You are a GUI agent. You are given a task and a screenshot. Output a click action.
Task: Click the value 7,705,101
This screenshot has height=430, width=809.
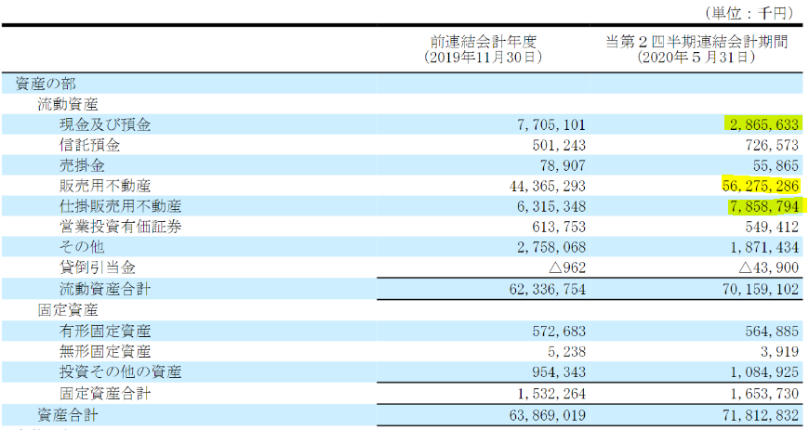(551, 124)
